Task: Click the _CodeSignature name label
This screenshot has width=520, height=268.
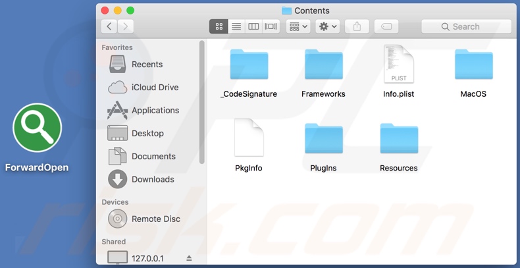Action: pos(249,94)
